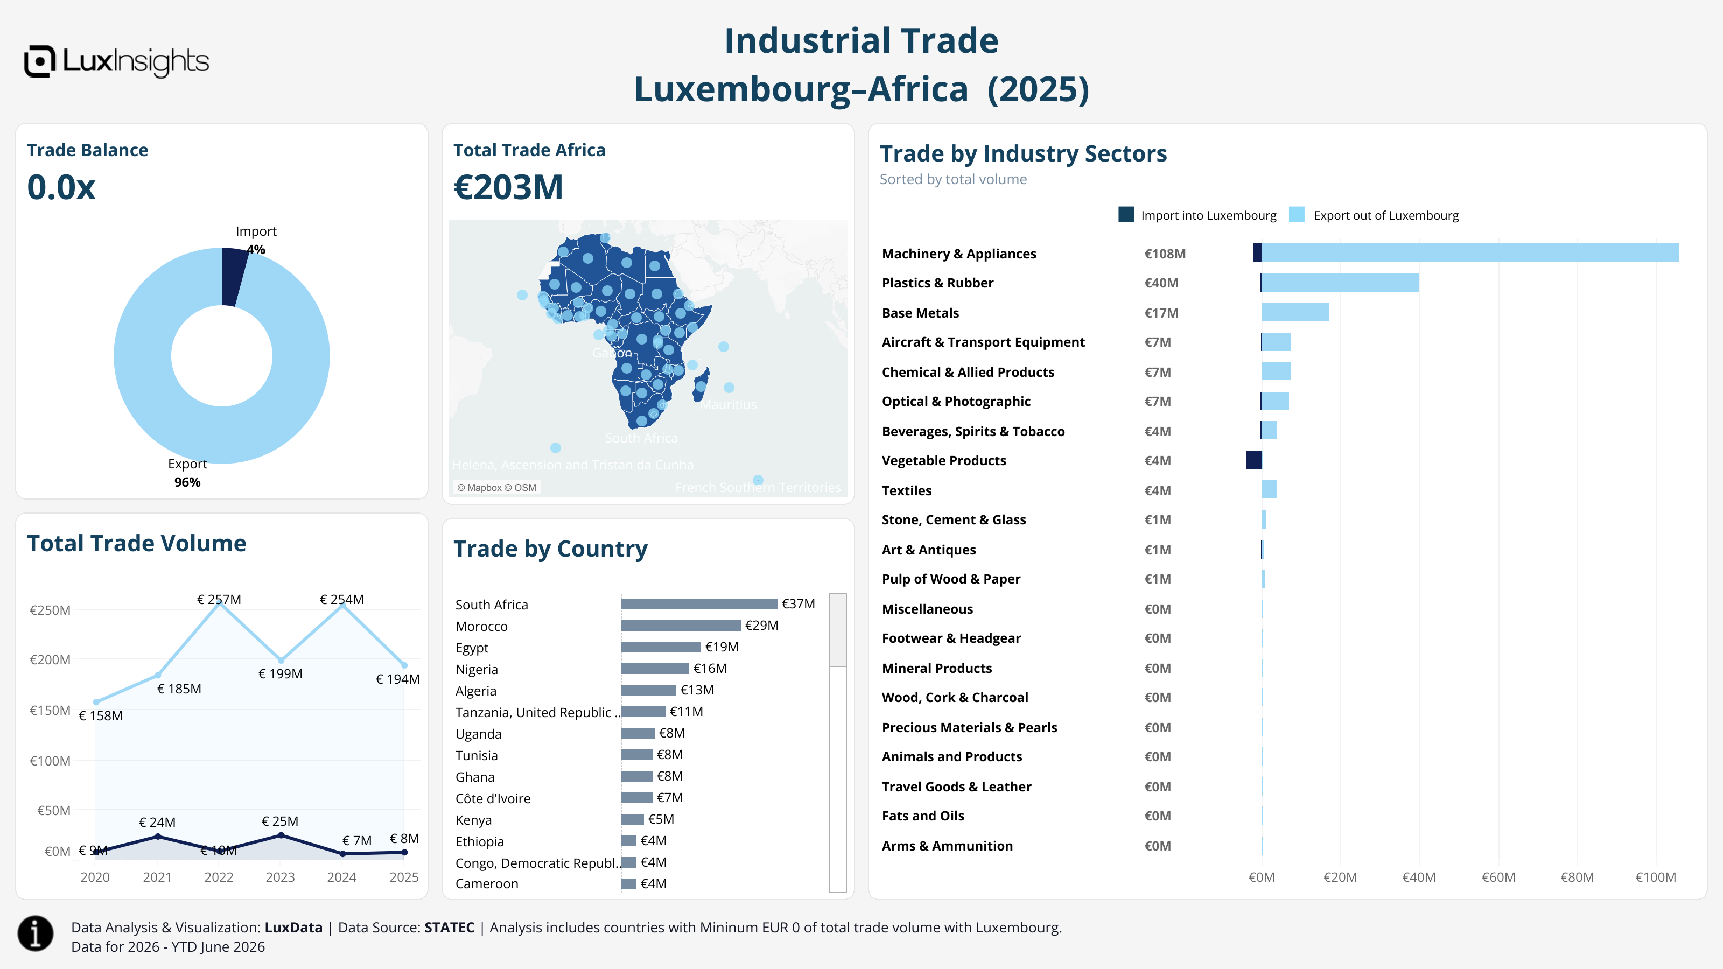1723x969 pixels.
Task: Click the Congo, Democratic Republic row label
Action: tap(538, 862)
